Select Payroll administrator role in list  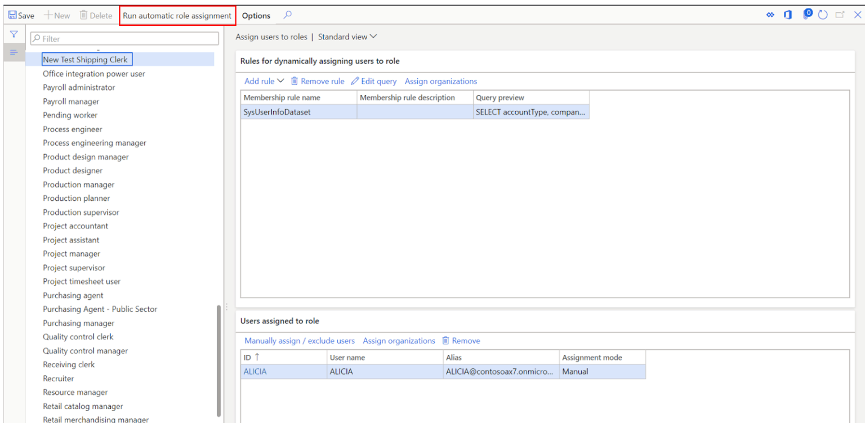click(x=79, y=88)
